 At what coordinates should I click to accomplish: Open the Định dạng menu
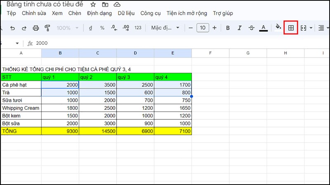pos(99,13)
